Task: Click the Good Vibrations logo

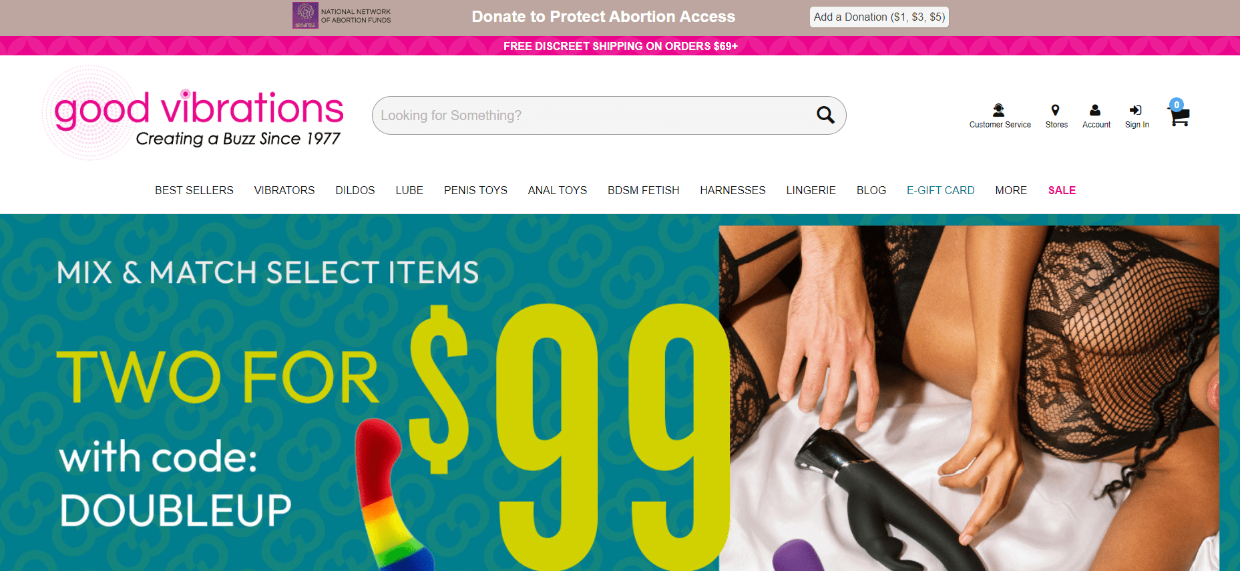Action: pyautogui.click(x=194, y=113)
